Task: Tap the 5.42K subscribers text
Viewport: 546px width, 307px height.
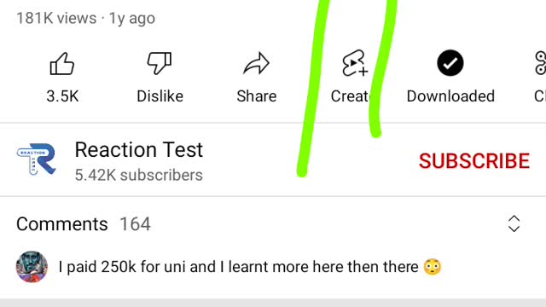Action: click(x=138, y=175)
